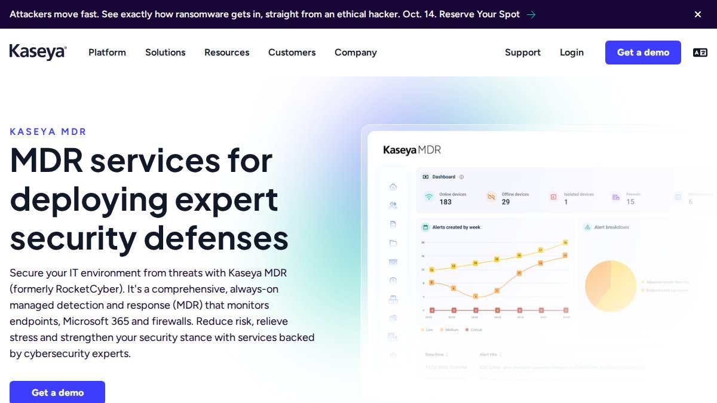Click the Firewalls icon in dashboard preview
This screenshot has width=717, height=403.
[615, 197]
